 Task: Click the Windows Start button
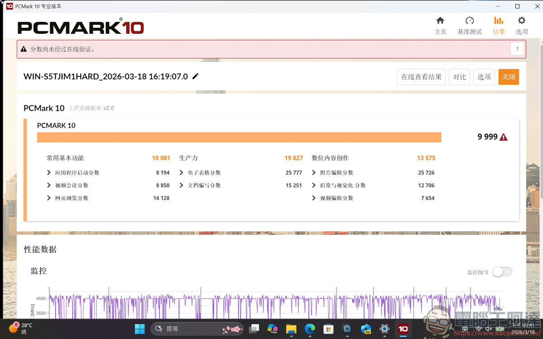140,329
